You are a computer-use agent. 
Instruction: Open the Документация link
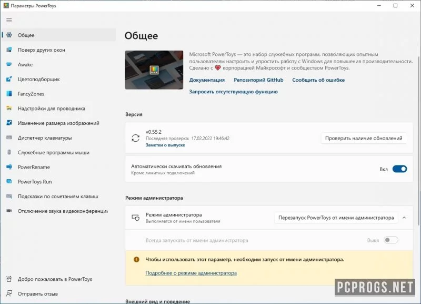[207, 80]
